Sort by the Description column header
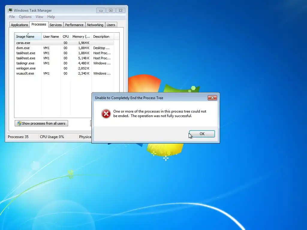307x230 pixels. [x=103, y=36]
